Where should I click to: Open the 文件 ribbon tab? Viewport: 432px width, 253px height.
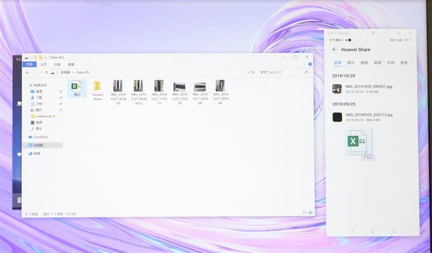click(30, 64)
